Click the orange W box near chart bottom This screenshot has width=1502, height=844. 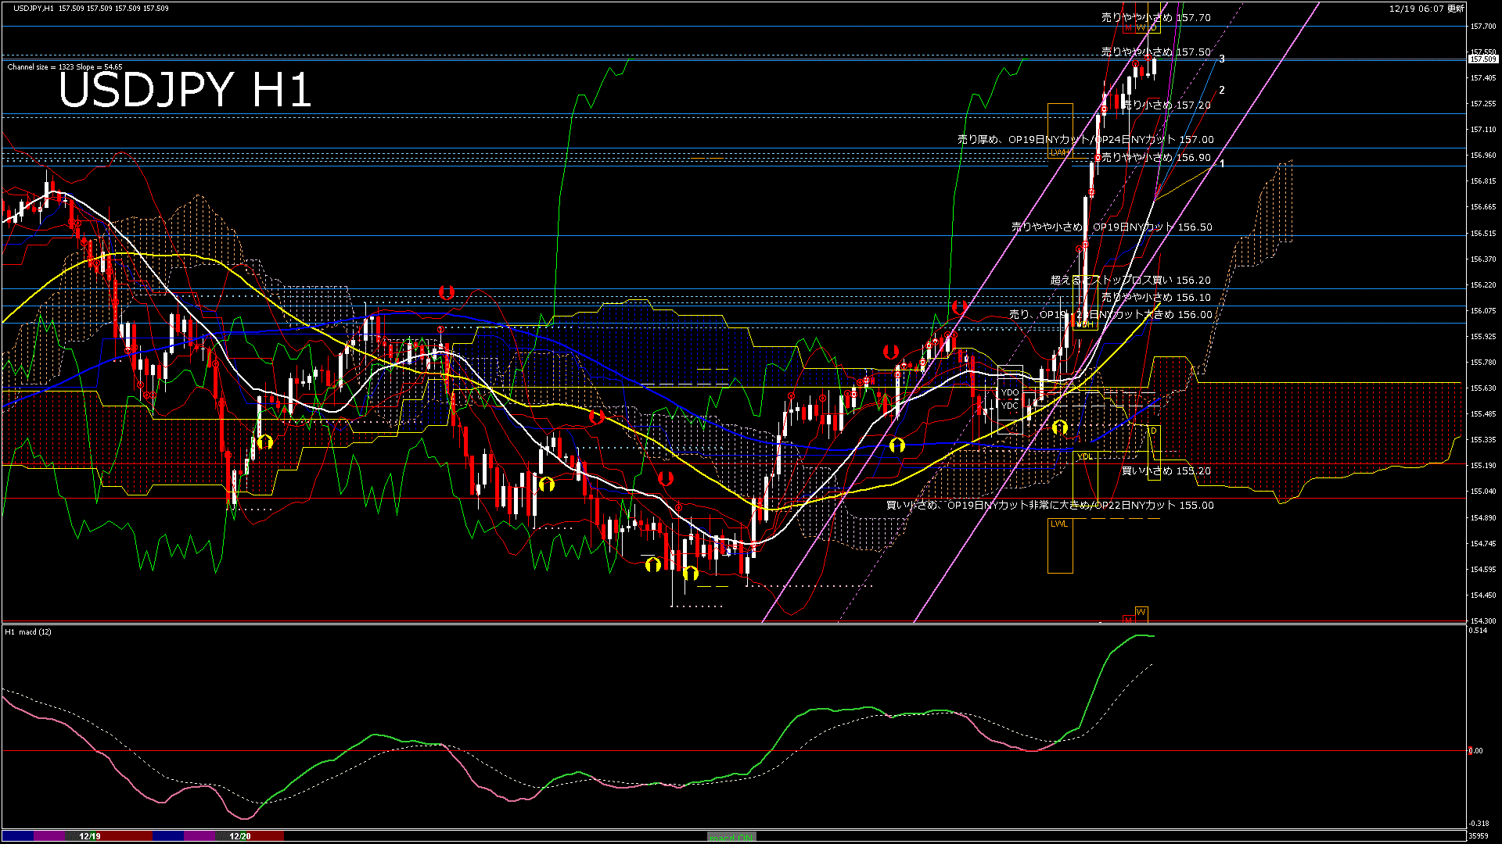click(1141, 612)
